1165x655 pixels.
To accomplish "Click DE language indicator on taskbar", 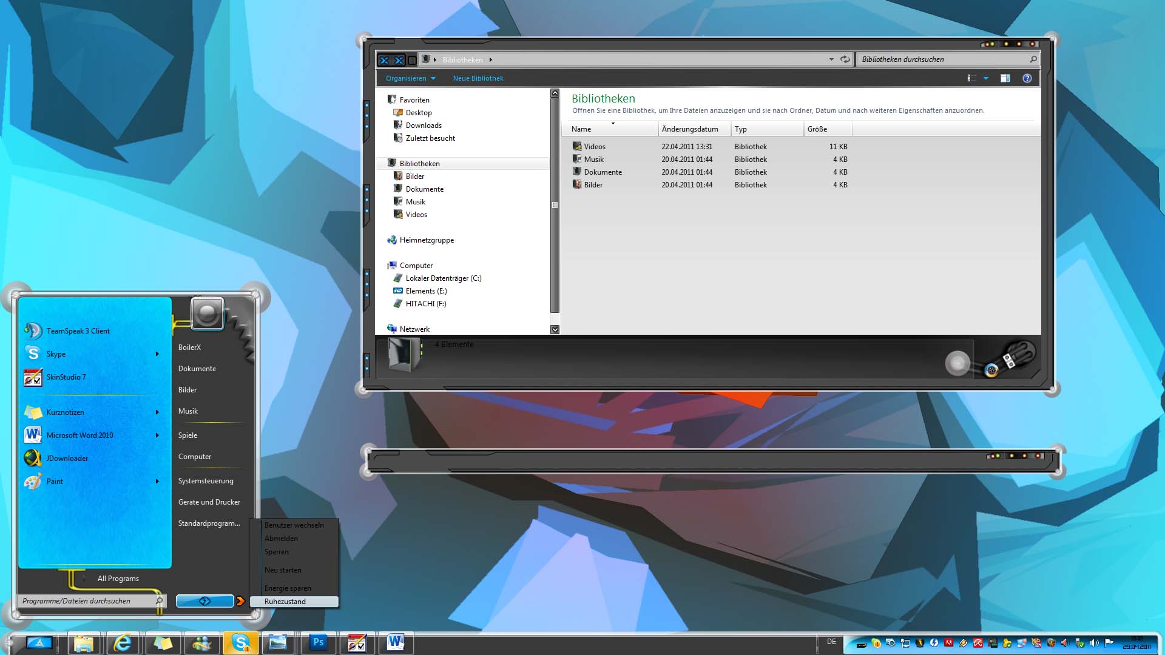I will 831,642.
